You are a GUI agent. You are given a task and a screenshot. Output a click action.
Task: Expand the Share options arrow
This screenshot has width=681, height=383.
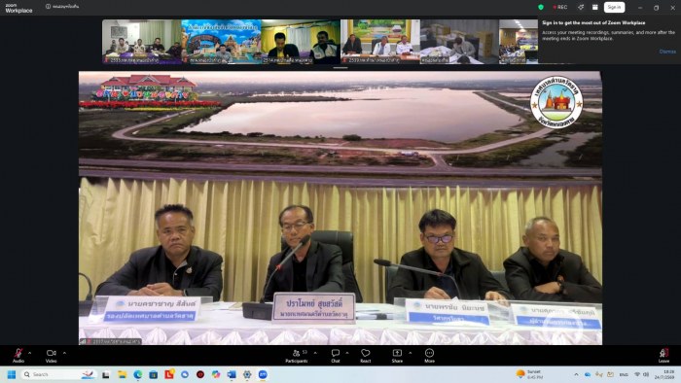[x=410, y=353]
